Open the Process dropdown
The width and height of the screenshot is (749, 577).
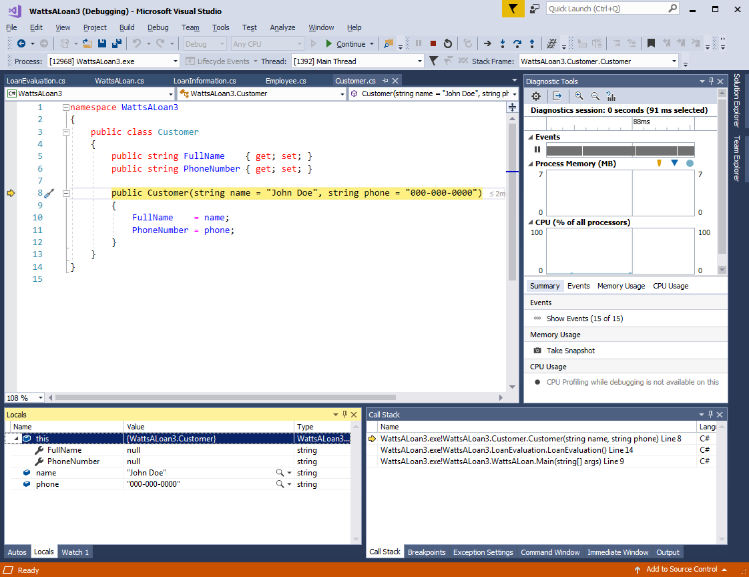coord(176,61)
